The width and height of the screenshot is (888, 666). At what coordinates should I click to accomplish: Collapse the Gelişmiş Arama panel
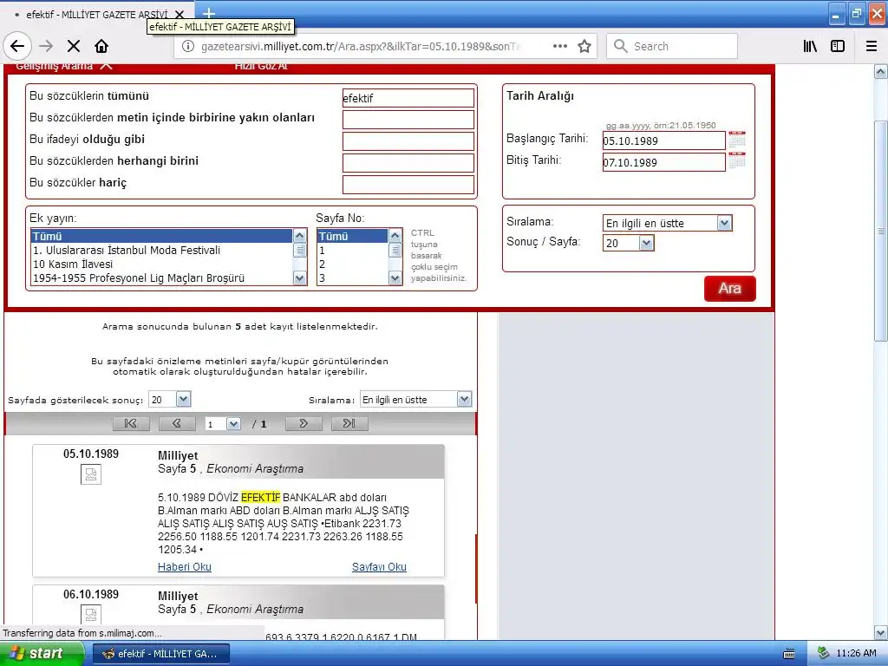(106, 66)
